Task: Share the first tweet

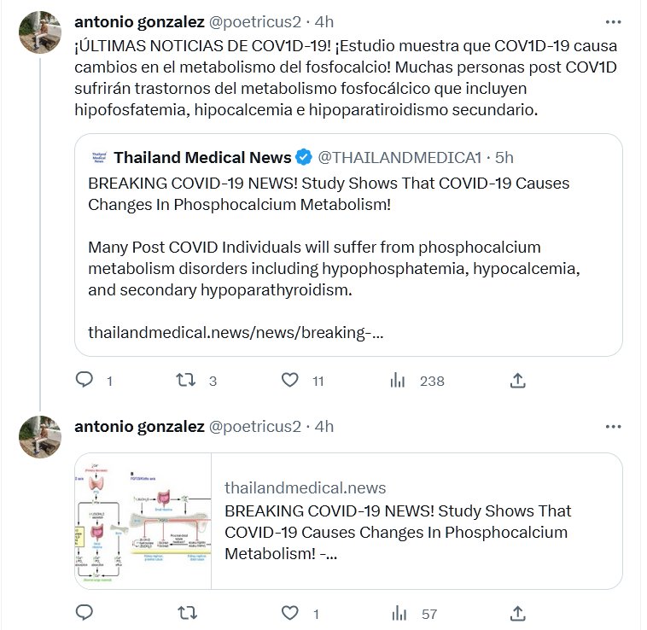Action: 517,380
